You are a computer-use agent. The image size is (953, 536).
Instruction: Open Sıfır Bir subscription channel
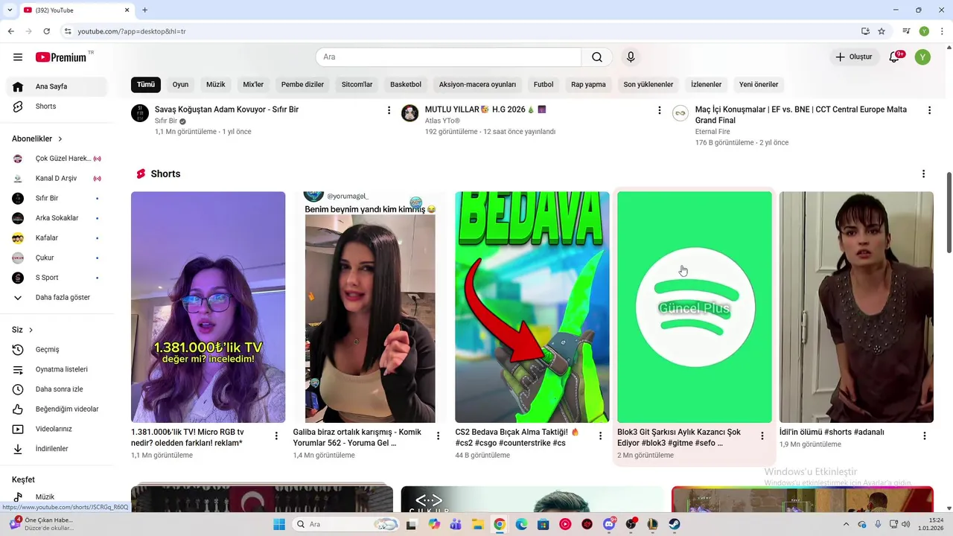57,199
